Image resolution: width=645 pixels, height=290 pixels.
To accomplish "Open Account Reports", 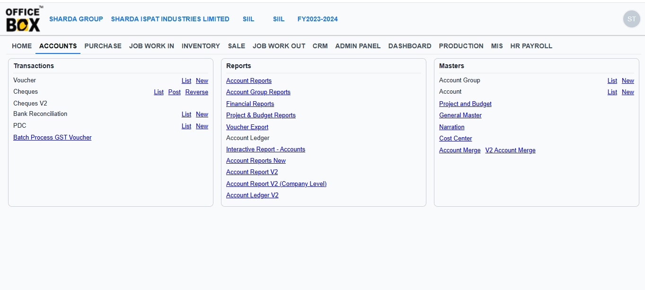I will point(249,81).
